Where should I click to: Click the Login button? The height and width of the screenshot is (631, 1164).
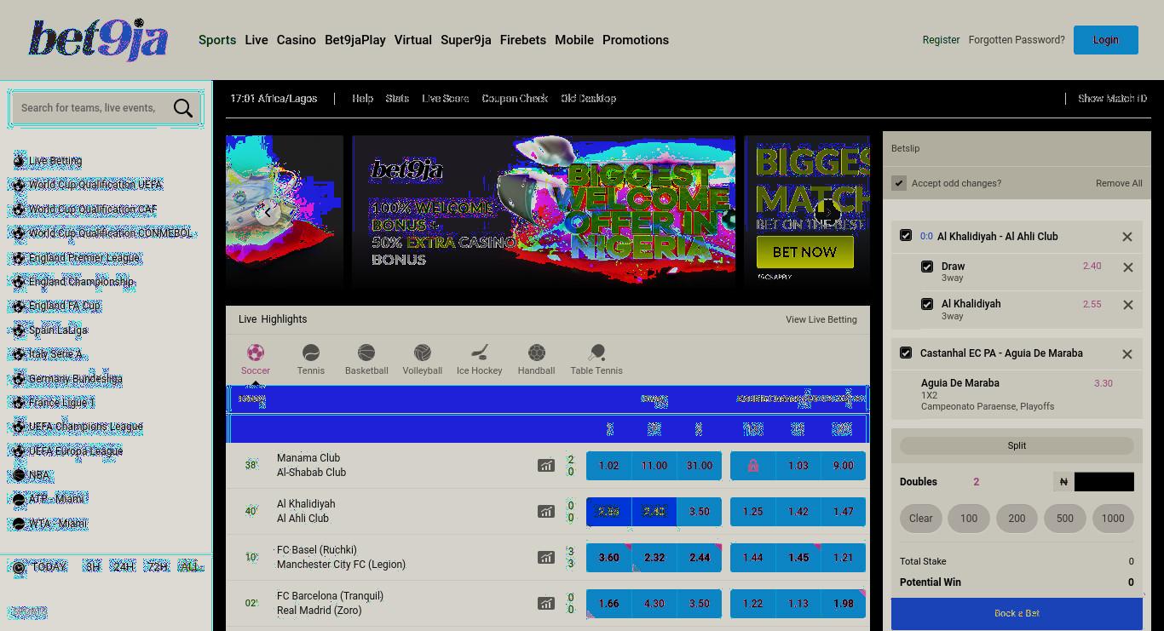(x=1106, y=40)
